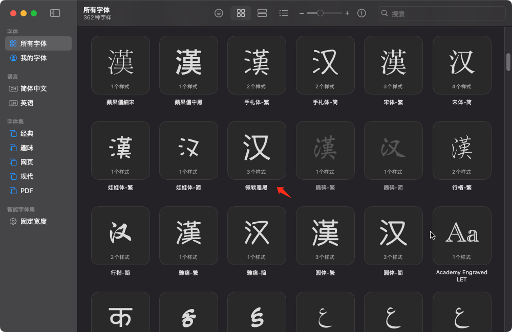Increase preview size with plus button
The width and height of the screenshot is (512, 332).
[x=347, y=13]
